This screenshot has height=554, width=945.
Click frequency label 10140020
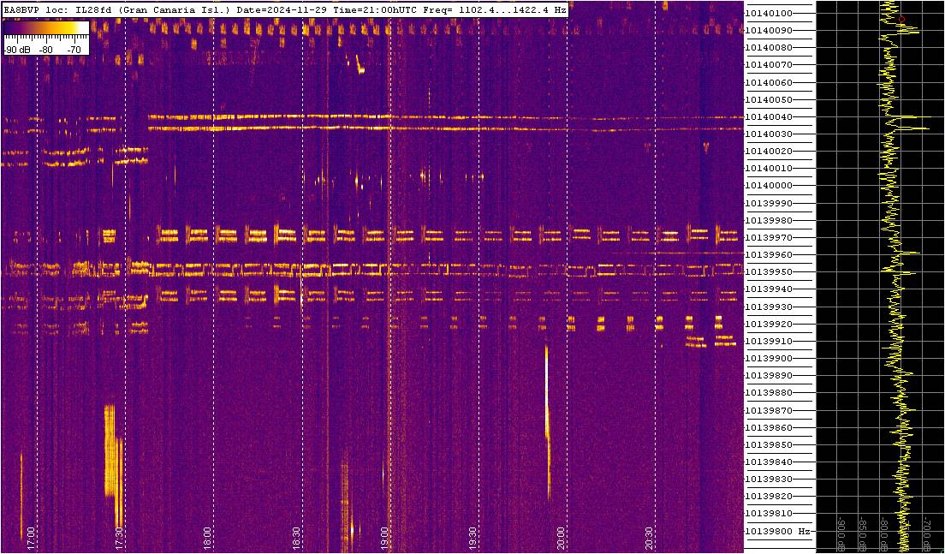pyautogui.click(x=769, y=152)
